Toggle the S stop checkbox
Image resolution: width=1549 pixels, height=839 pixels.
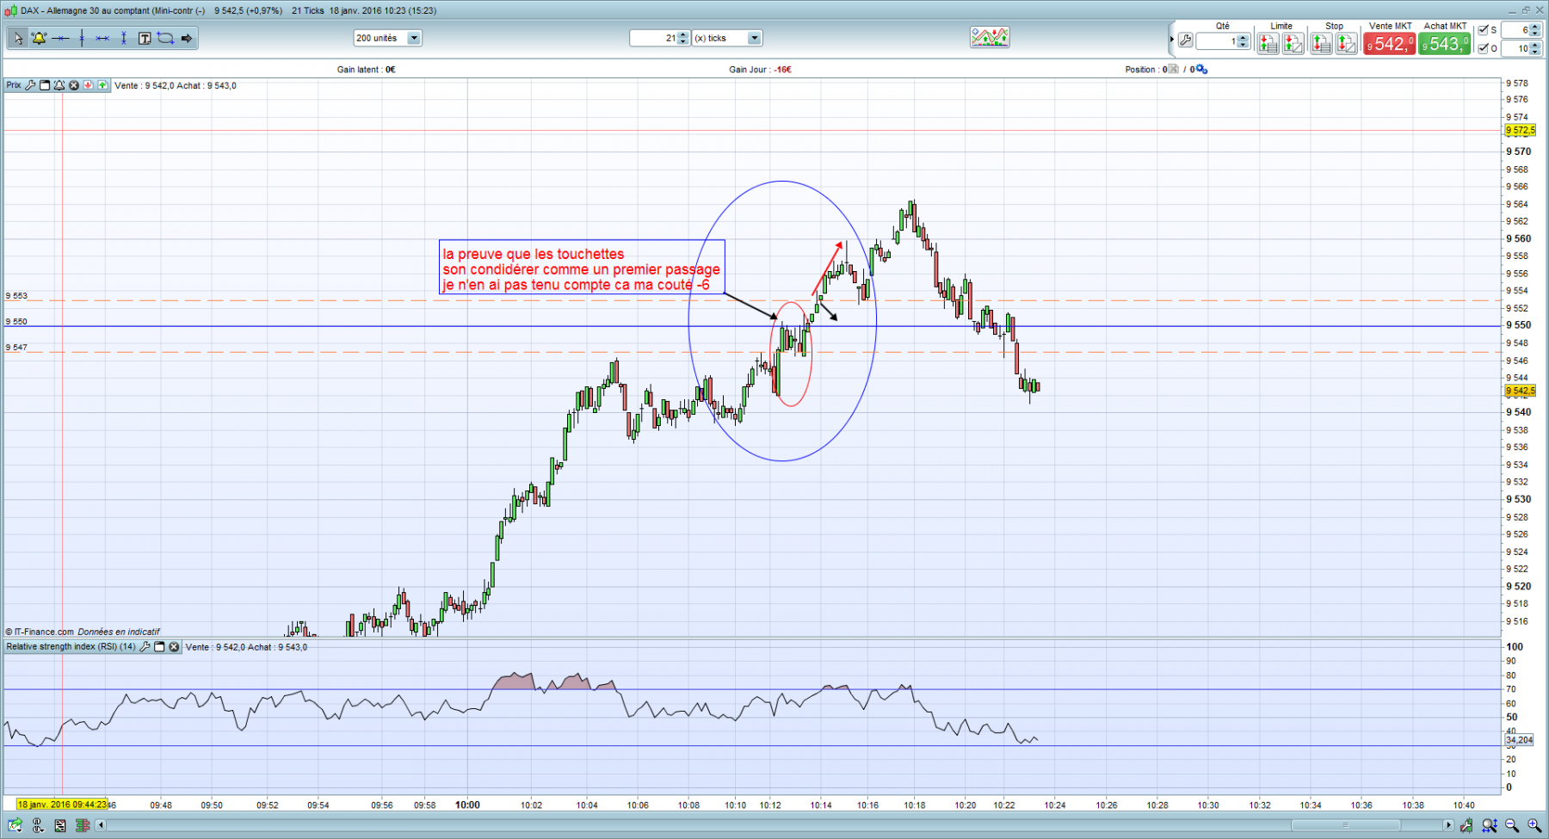1484,30
